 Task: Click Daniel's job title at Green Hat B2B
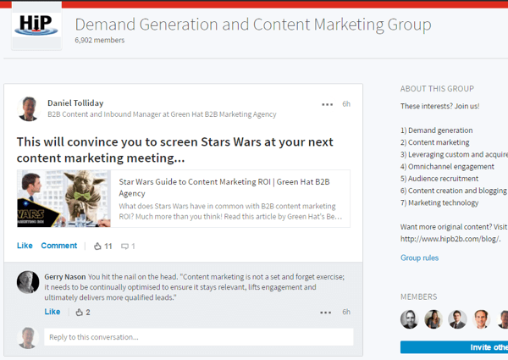pos(162,114)
